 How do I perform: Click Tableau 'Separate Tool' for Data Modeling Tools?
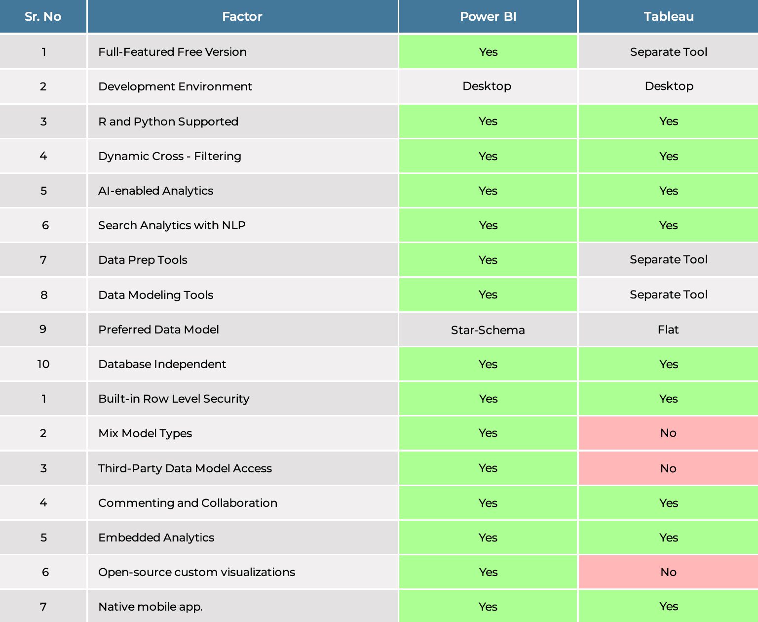(x=669, y=294)
